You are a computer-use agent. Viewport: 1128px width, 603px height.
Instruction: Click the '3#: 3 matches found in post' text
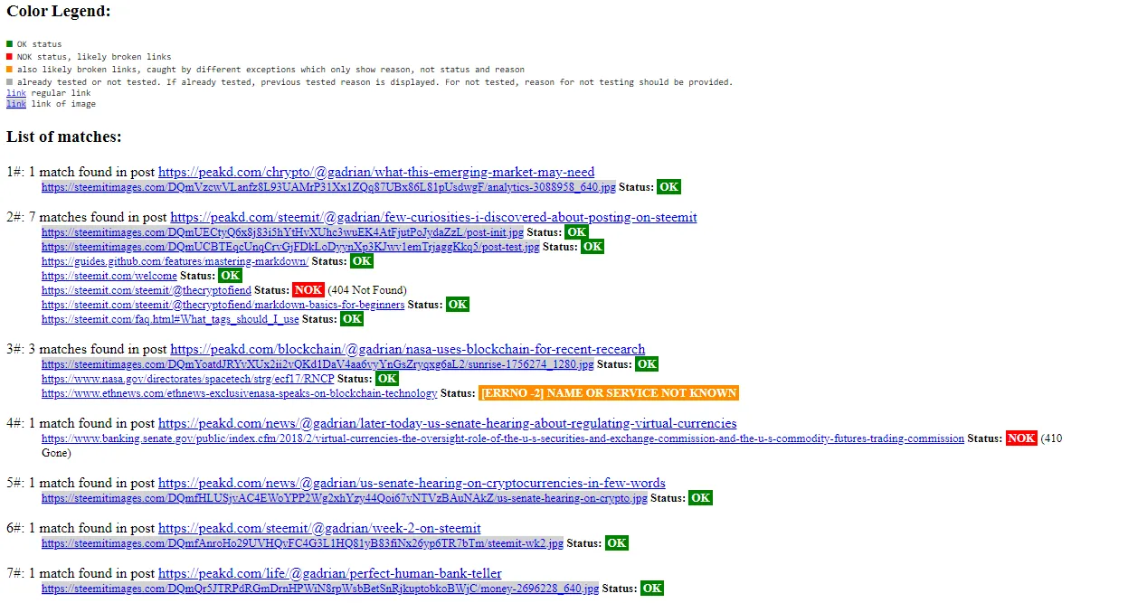coord(87,349)
